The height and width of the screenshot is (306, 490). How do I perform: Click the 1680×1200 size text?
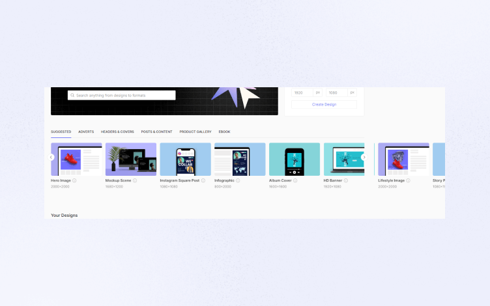coord(114,187)
